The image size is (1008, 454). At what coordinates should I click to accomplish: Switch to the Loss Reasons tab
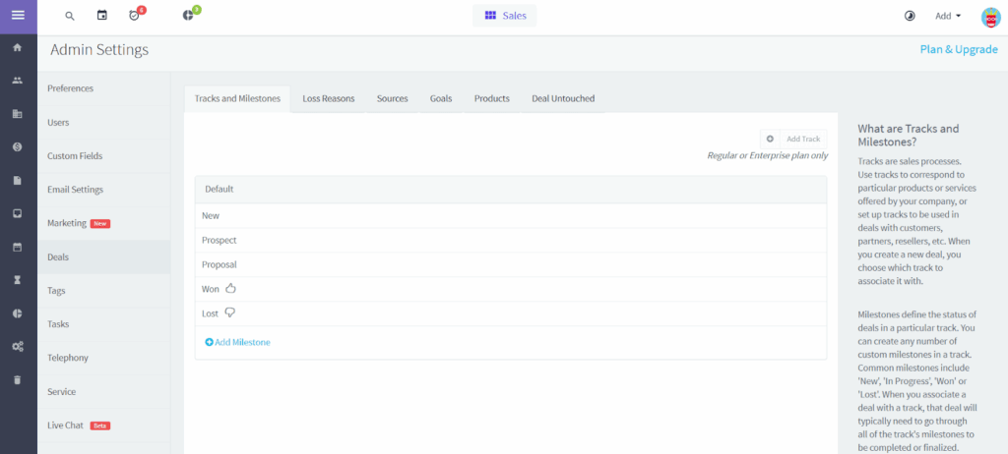tap(328, 98)
